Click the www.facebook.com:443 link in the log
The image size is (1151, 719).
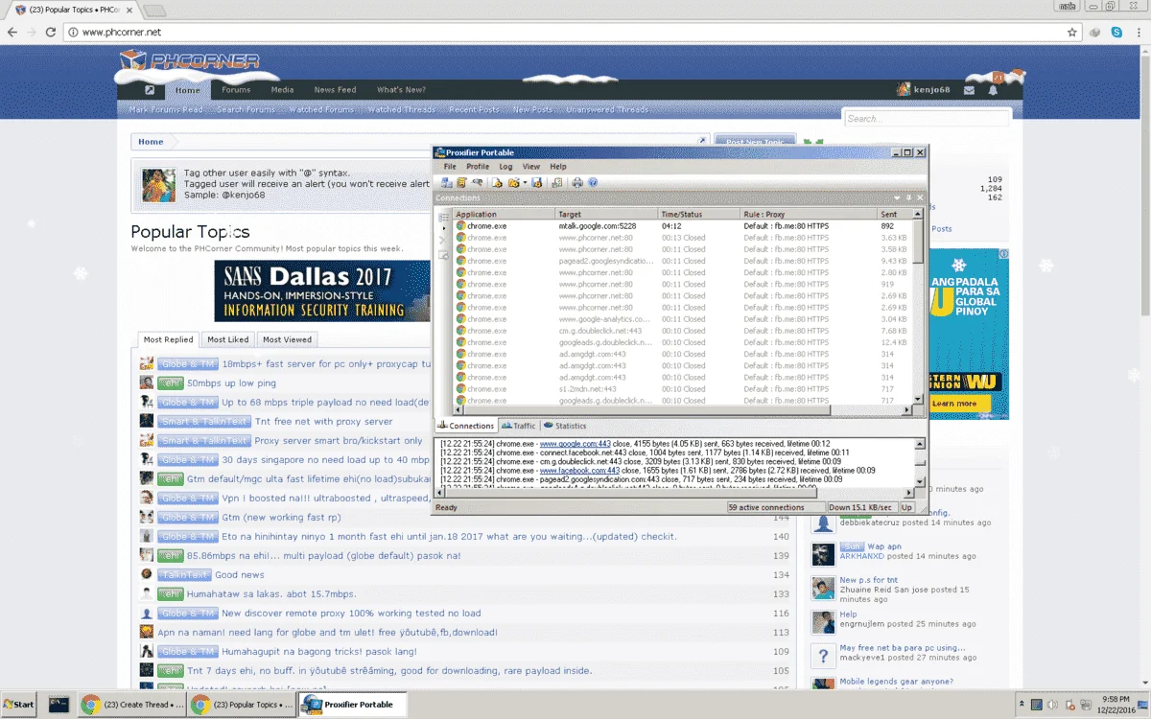(x=579, y=471)
